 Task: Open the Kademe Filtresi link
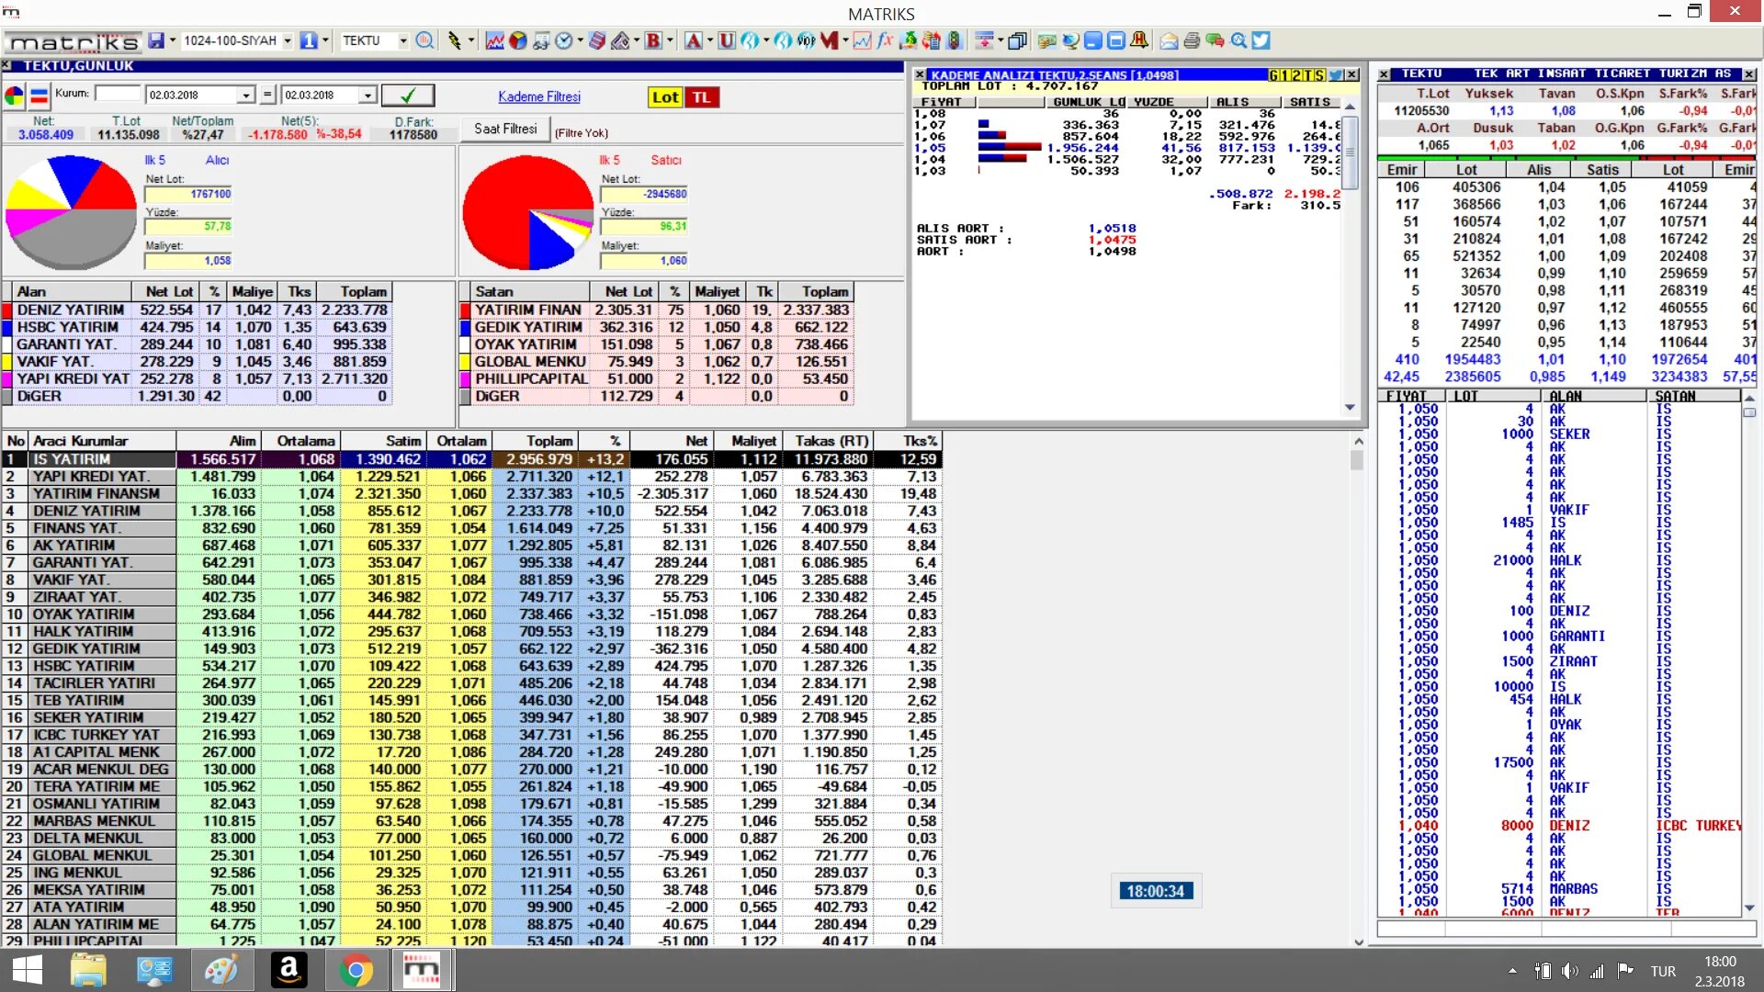tap(539, 96)
